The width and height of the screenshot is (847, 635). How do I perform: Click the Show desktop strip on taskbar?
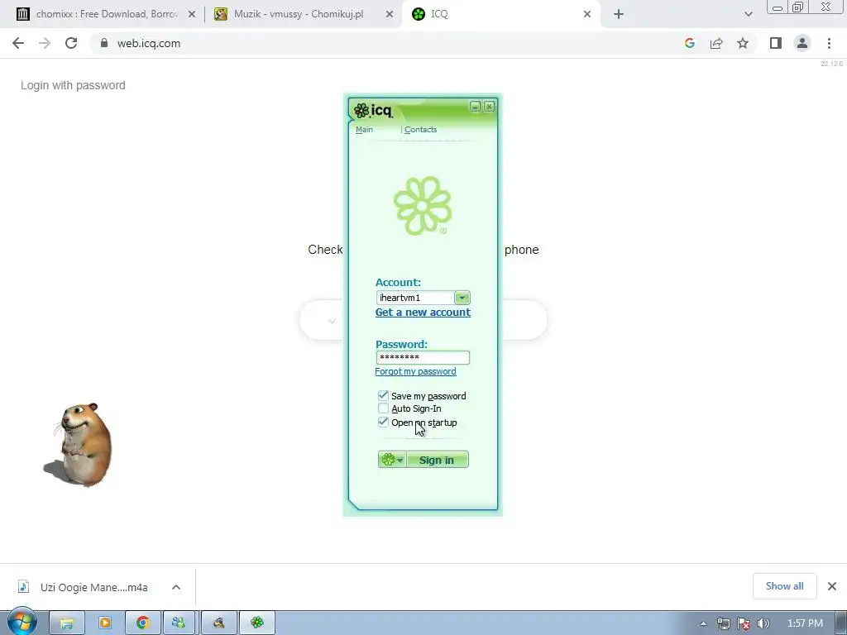coord(841,623)
